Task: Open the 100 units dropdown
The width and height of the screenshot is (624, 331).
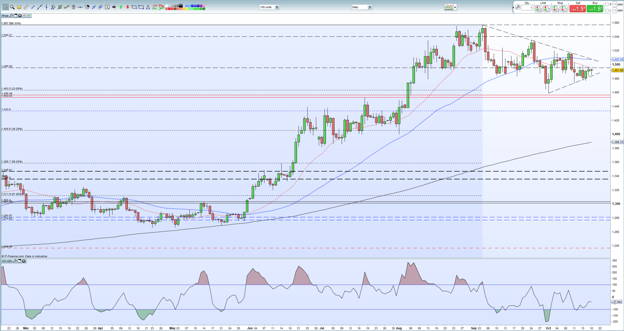Action: (277, 7)
